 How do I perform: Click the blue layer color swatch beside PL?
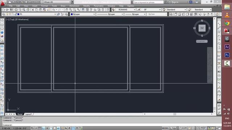tap(18, 14)
